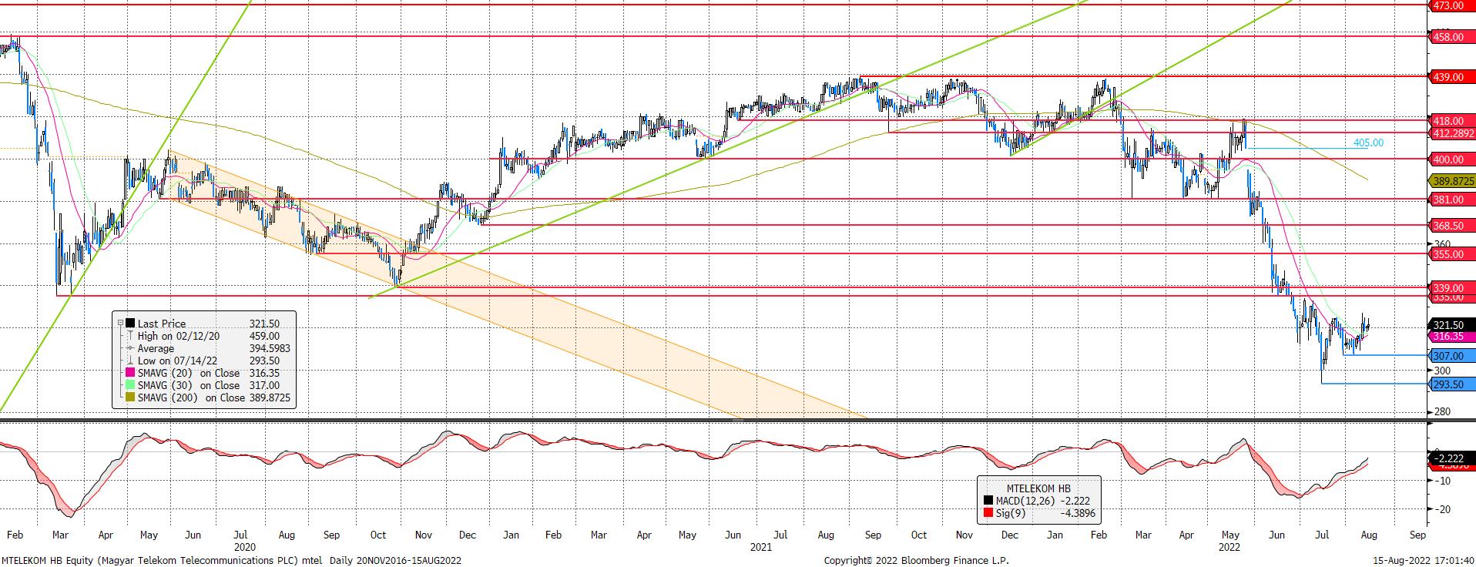Click the blue 293.50 level label

tap(1452, 384)
